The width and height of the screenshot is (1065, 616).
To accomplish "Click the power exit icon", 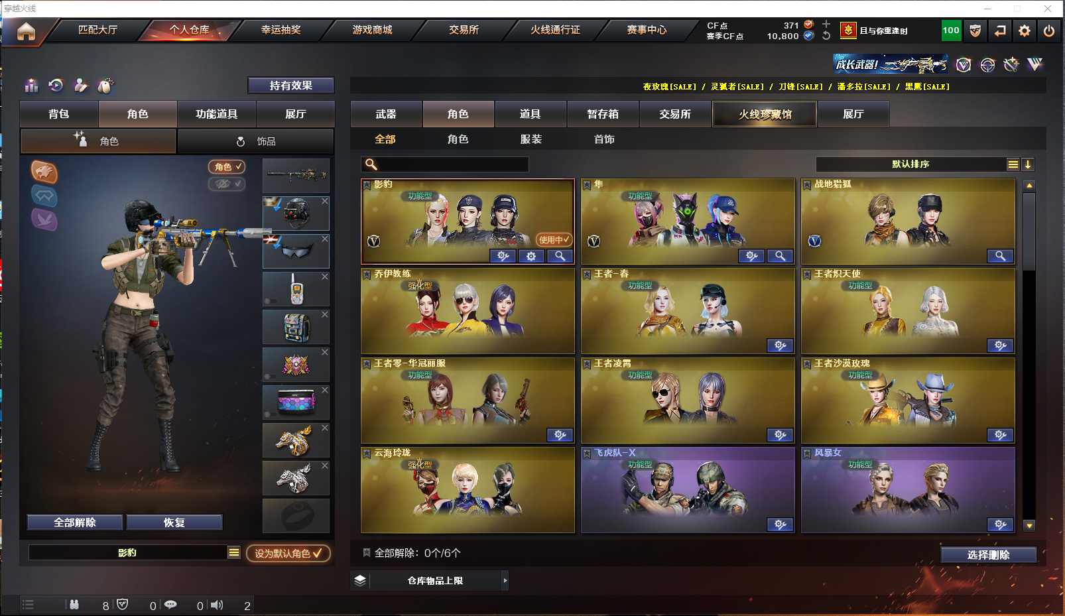I will [1049, 31].
